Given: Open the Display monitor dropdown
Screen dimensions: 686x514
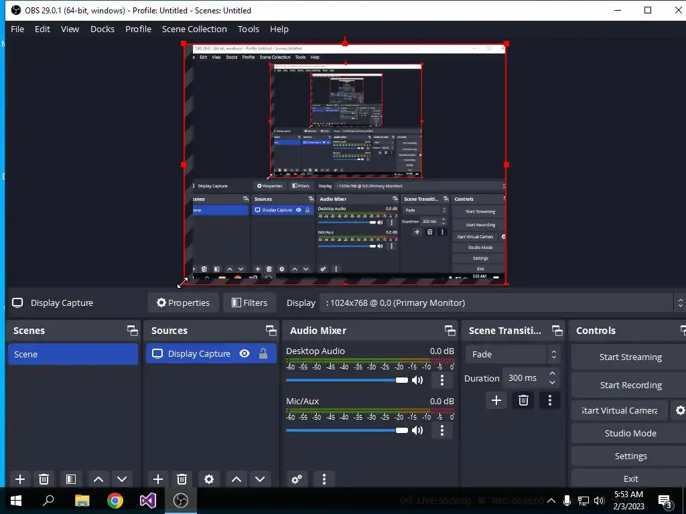Looking at the screenshot, I should (502, 303).
